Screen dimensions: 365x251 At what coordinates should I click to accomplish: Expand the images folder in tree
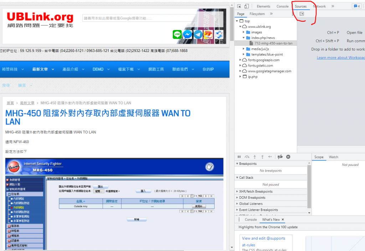point(244,32)
